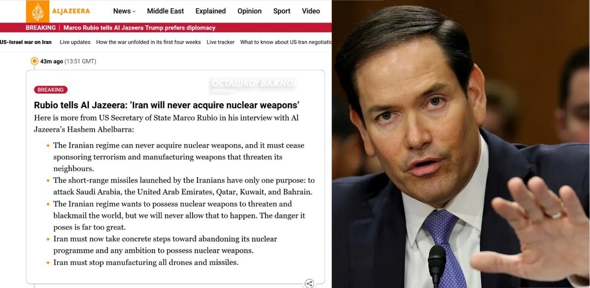
Task: Click the 43m ago timestamp
Action: tap(52, 61)
